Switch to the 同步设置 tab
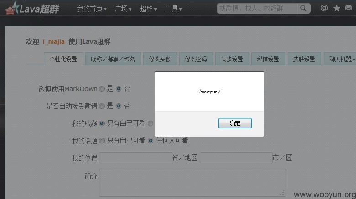Screen dimensions: 356x199 (232, 59)
